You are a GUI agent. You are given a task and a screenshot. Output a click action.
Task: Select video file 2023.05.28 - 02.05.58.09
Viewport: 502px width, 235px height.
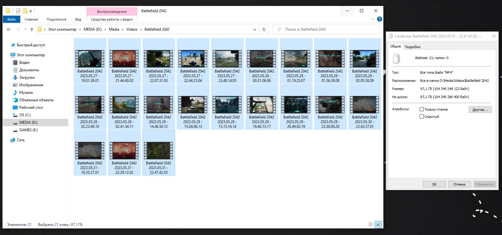pos(365,61)
